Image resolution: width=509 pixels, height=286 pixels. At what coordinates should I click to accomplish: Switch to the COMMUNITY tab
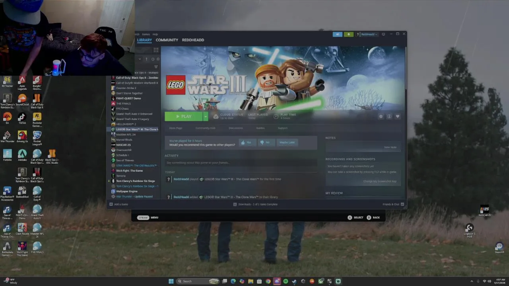[167, 40]
